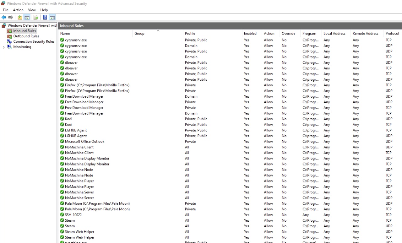Screen dimensions: 402x243
Task: Select LGHUB Agent rule name with UDP protocol
Action: tap(76, 136)
